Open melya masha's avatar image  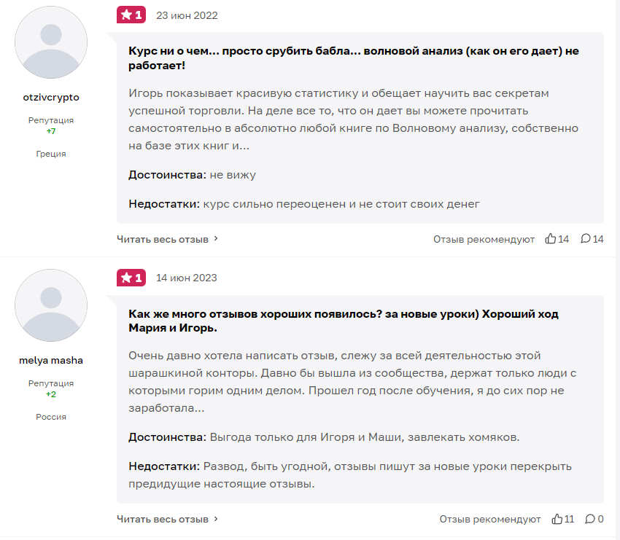(x=51, y=305)
